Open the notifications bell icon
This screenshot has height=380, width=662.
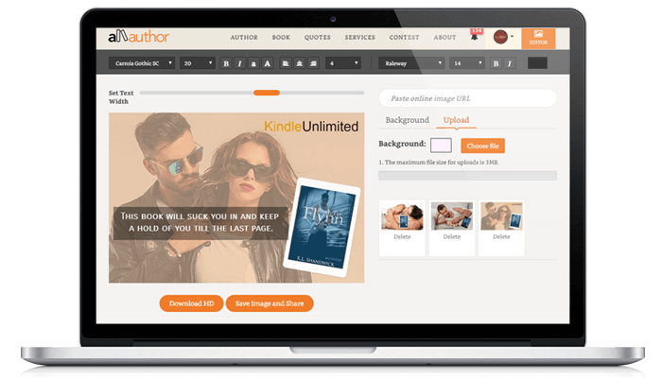475,37
